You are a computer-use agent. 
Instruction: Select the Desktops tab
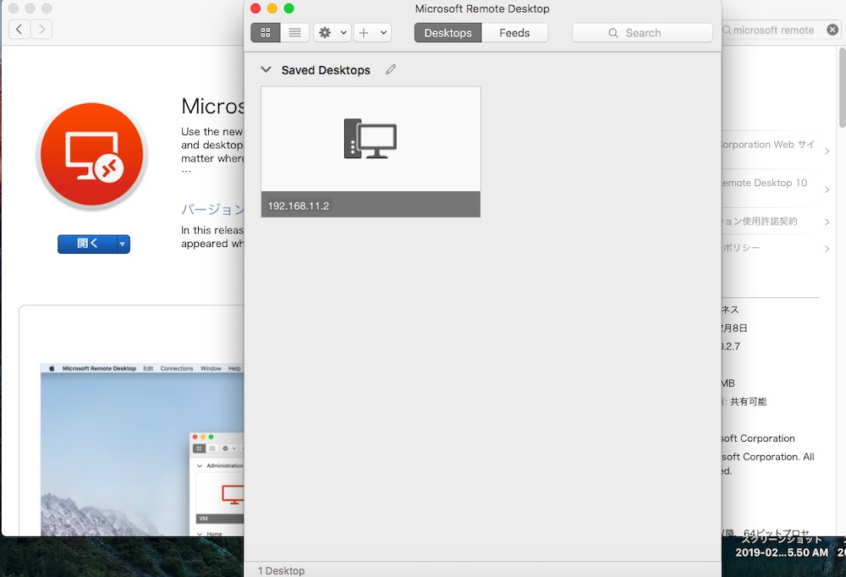tap(448, 33)
